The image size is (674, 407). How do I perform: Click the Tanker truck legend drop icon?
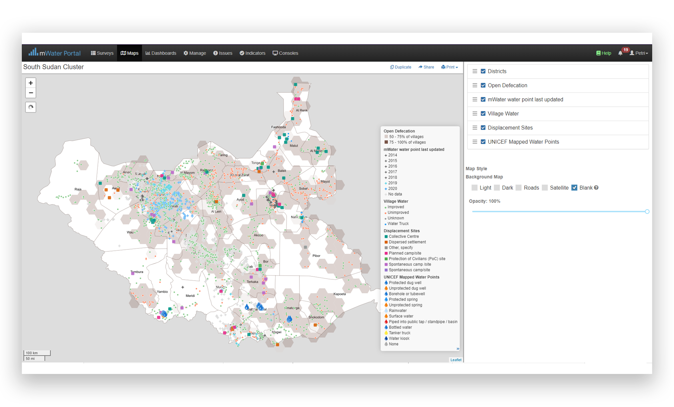click(x=386, y=333)
